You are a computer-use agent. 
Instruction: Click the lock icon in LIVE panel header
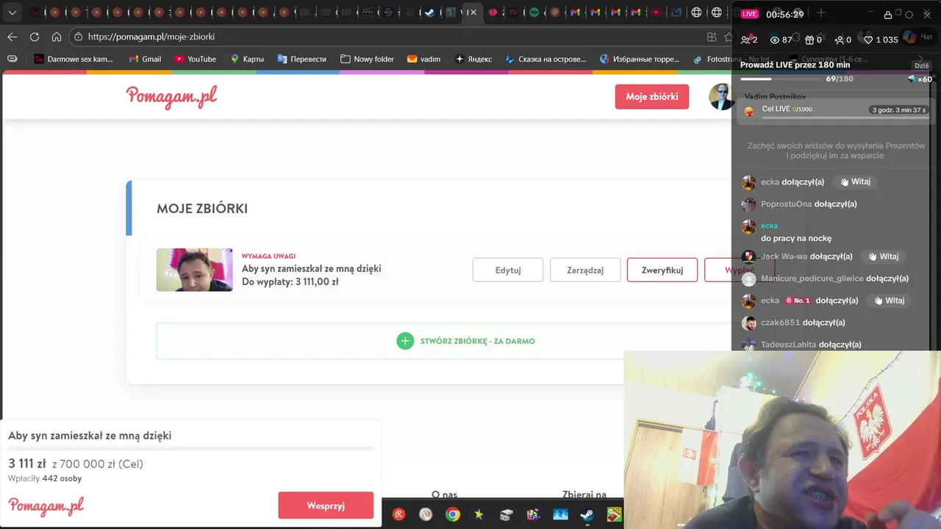tap(888, 15)
